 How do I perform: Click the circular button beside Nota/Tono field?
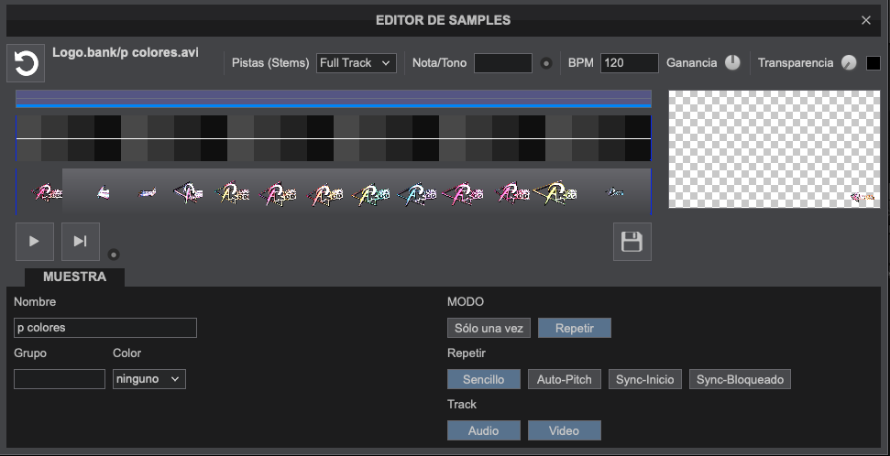tap(546, 63)
